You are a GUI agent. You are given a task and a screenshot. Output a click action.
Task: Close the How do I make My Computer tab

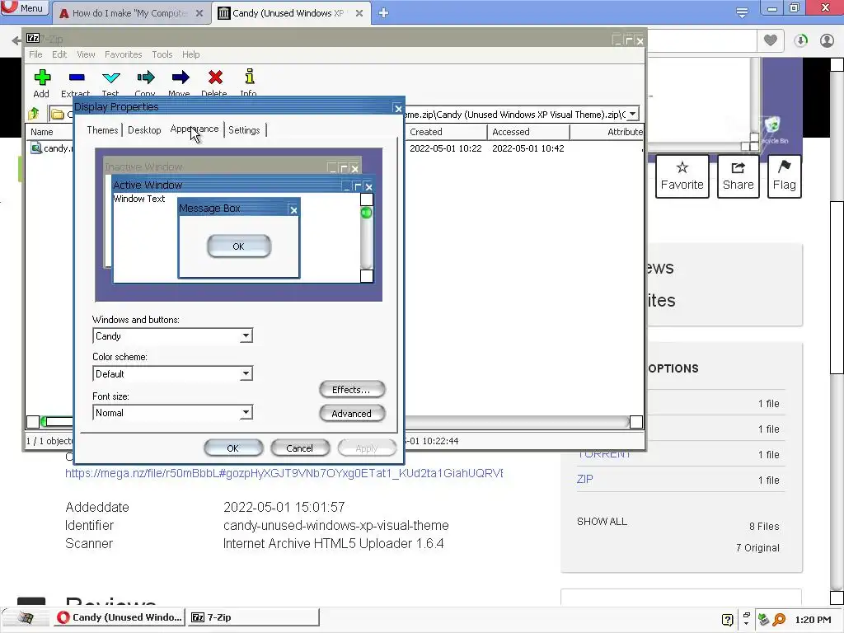click(199, 13)
